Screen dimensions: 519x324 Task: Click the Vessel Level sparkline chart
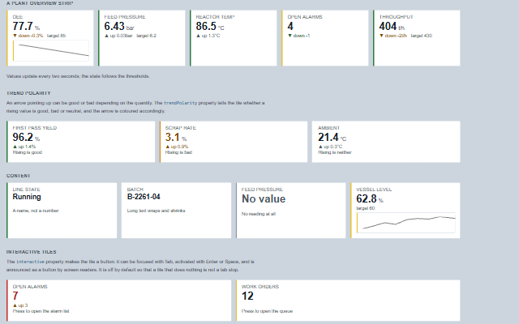pos(405,223)
